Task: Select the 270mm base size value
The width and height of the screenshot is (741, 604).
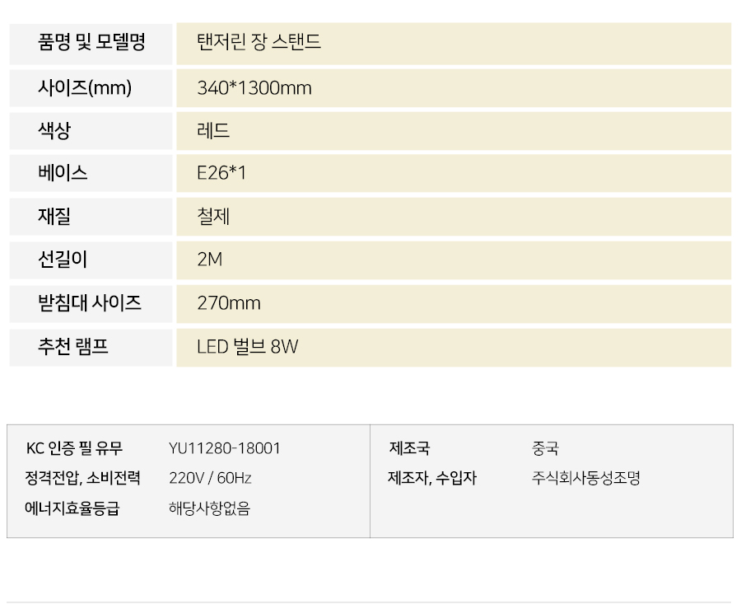Action: point(229,303)
